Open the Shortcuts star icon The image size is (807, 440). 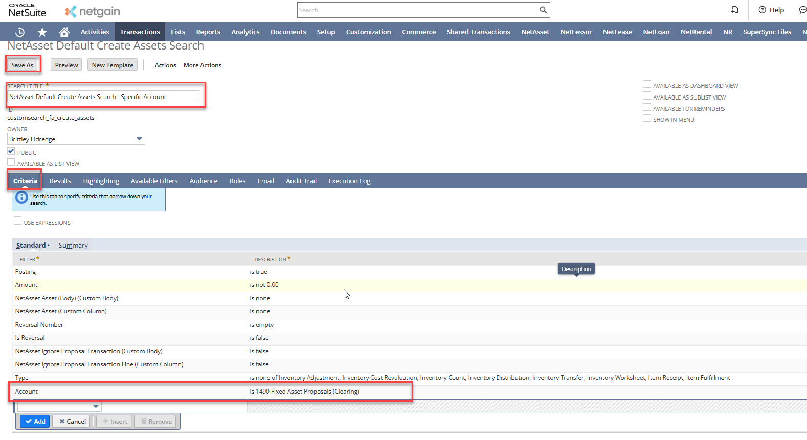click(x=42, y=32)
